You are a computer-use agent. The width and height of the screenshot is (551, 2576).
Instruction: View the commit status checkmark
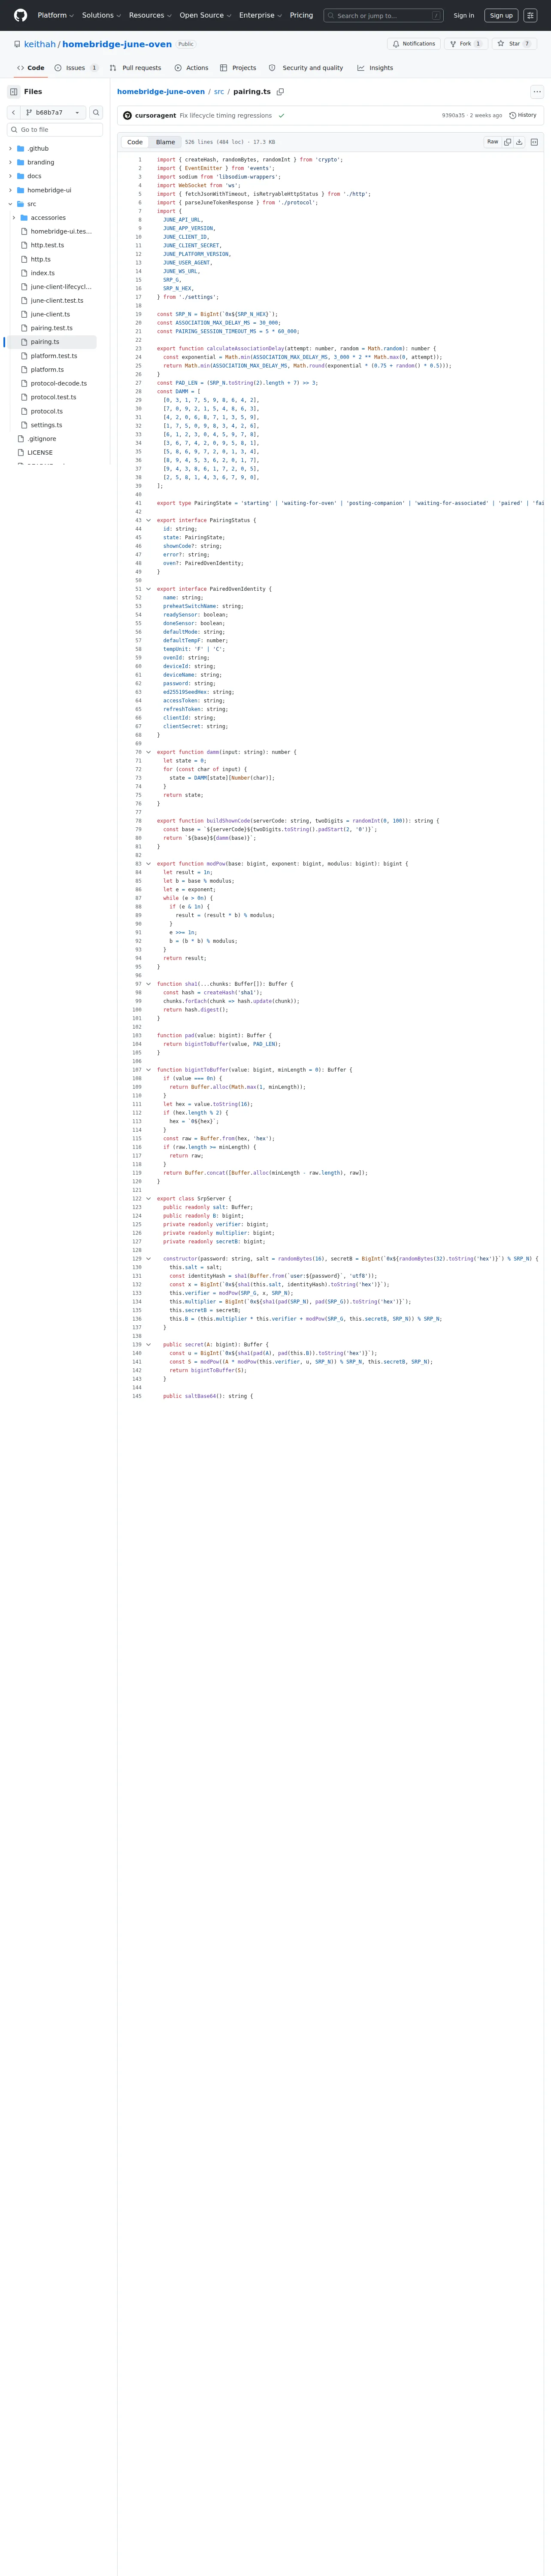tap(282, 116)
